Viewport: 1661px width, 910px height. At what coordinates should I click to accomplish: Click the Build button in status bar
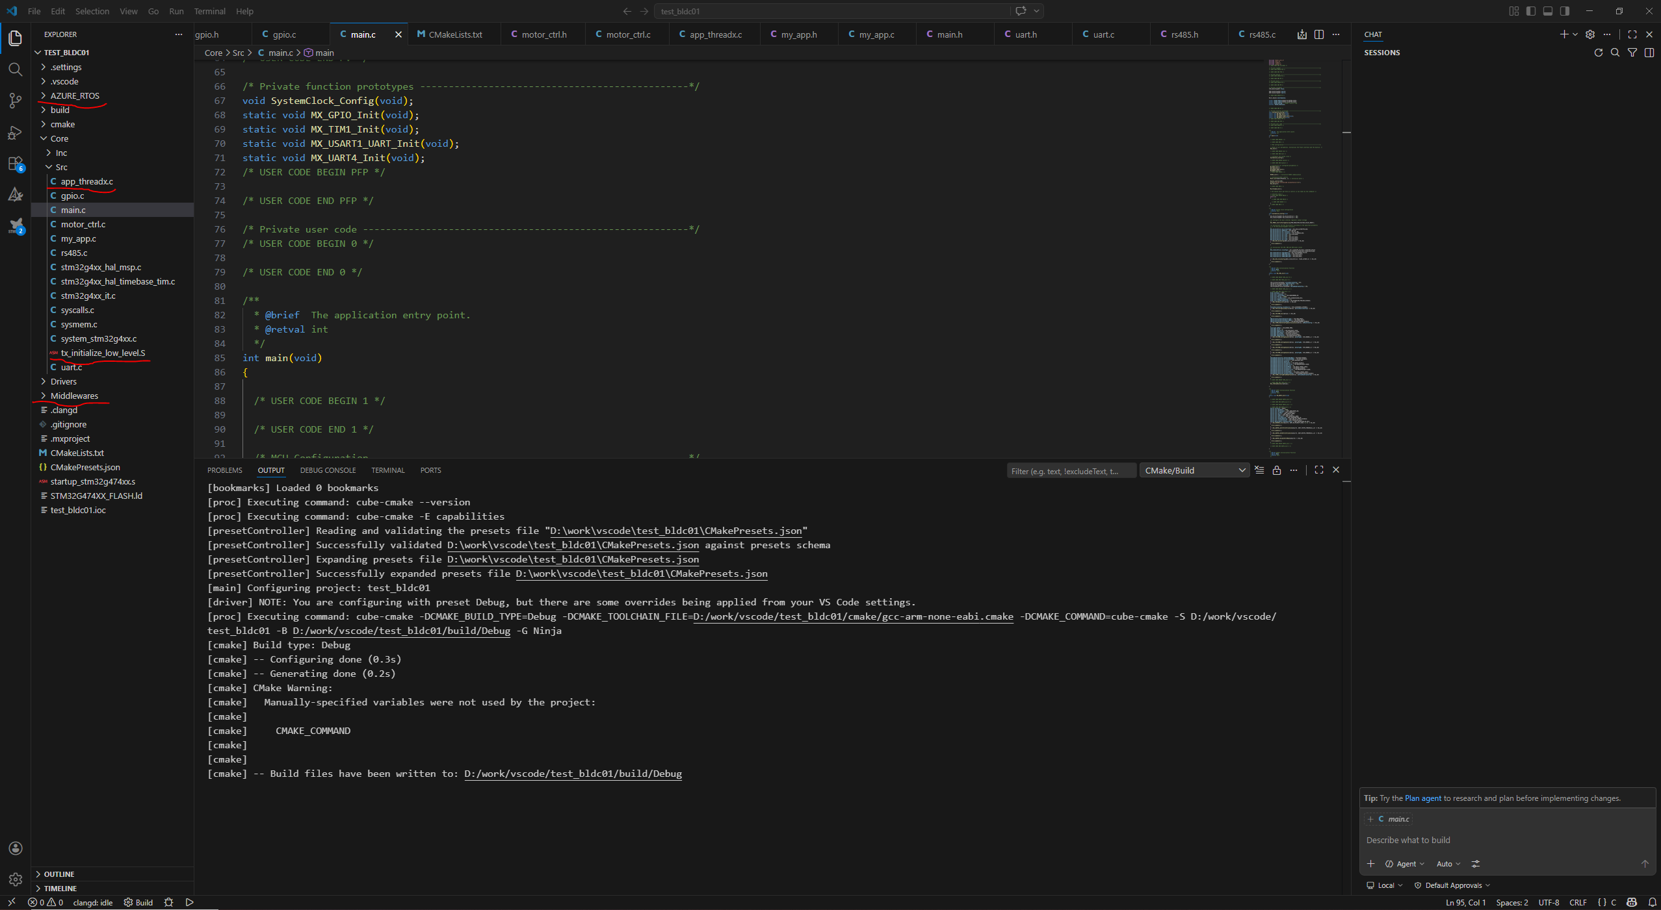(138, 902)
